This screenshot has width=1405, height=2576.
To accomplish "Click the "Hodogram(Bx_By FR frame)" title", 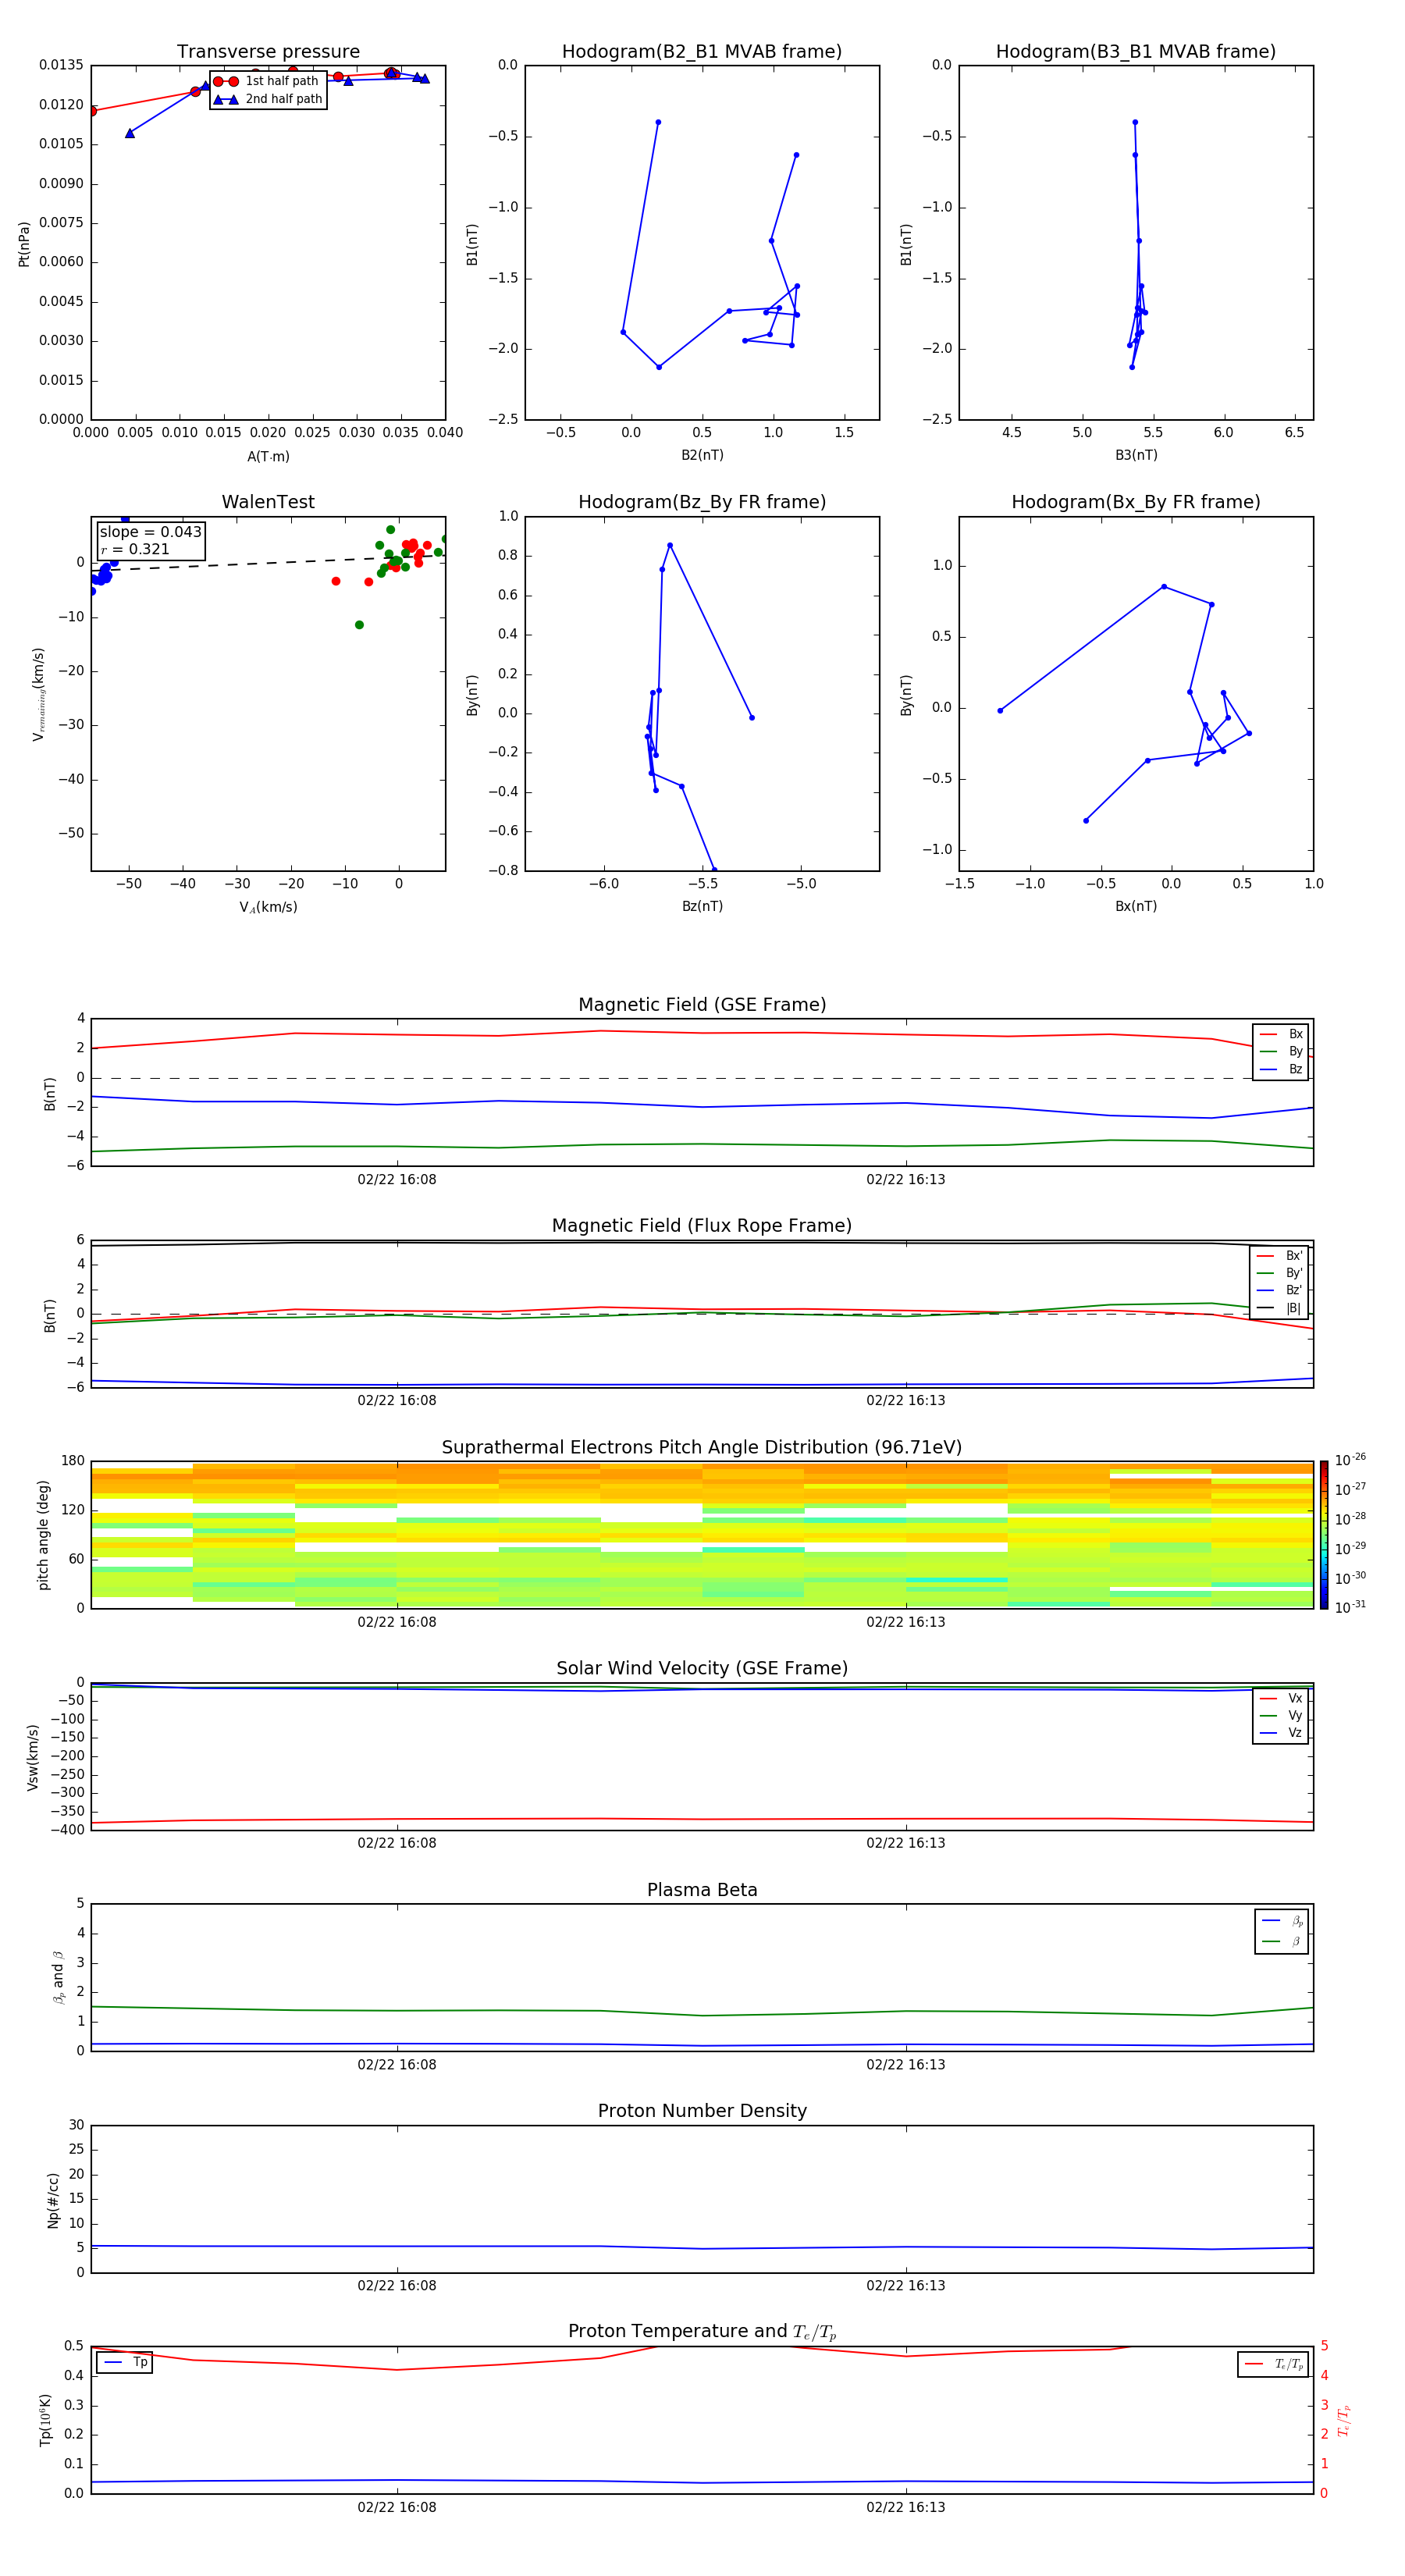I will [1136, 502].
